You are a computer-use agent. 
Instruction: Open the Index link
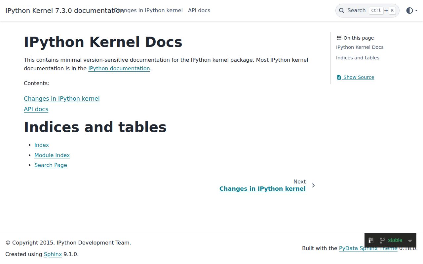(42, 145)
